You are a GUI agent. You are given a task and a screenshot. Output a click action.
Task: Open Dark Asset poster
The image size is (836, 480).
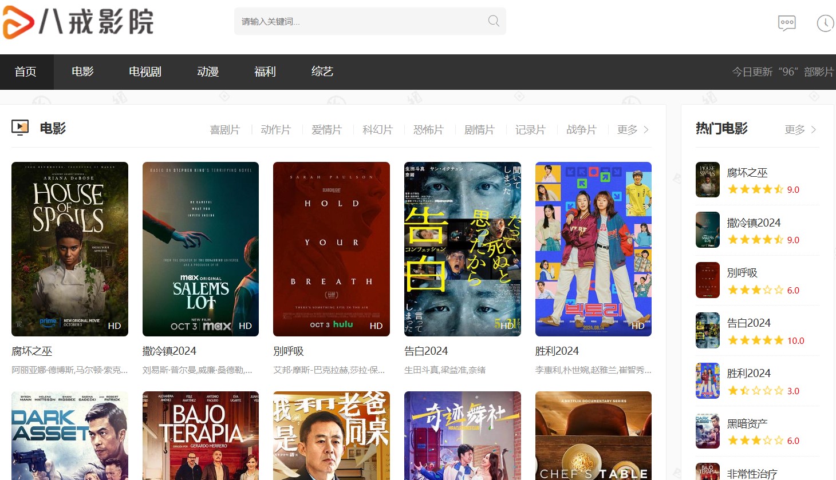(70, 435)
